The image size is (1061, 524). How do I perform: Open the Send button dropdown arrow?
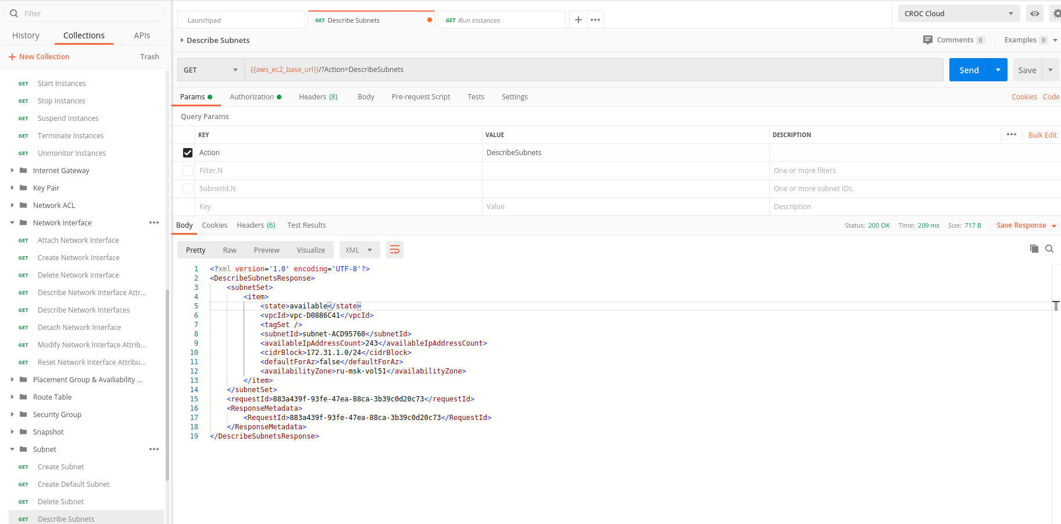pyautogui.click(x=998, y=70)
